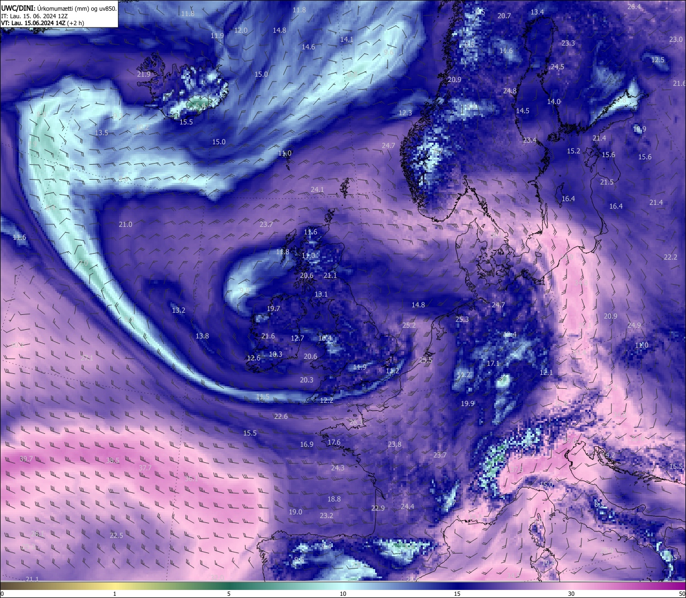Viewport: 686px width, 598px height.
Task: Click the UWC/DINI Úrkomumætti title text
Action: pyautogui.click(x=58, y=9)
